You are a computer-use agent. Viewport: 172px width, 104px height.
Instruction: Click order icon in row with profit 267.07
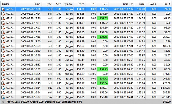point(3,37)
